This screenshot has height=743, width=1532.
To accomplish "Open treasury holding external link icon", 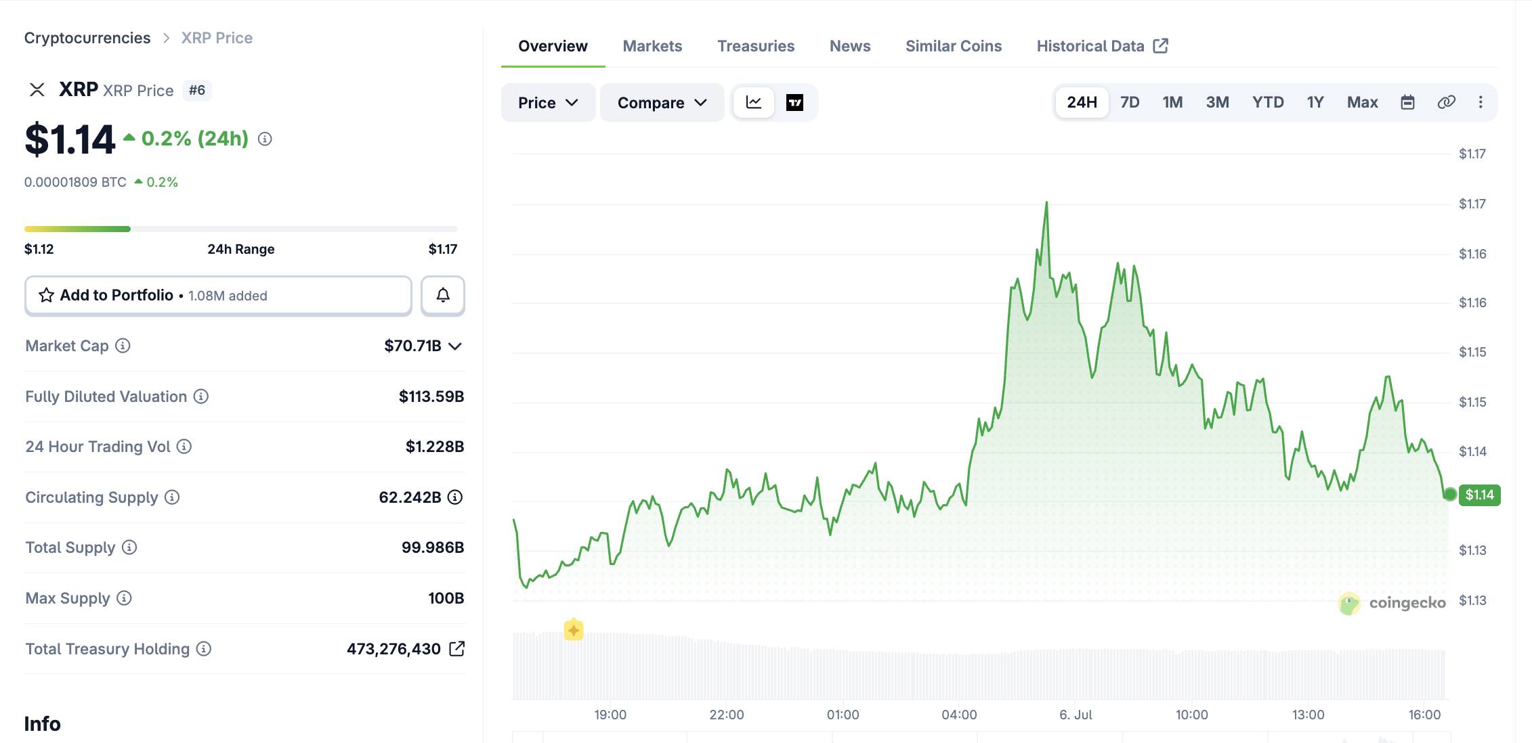I will (457, 649).
